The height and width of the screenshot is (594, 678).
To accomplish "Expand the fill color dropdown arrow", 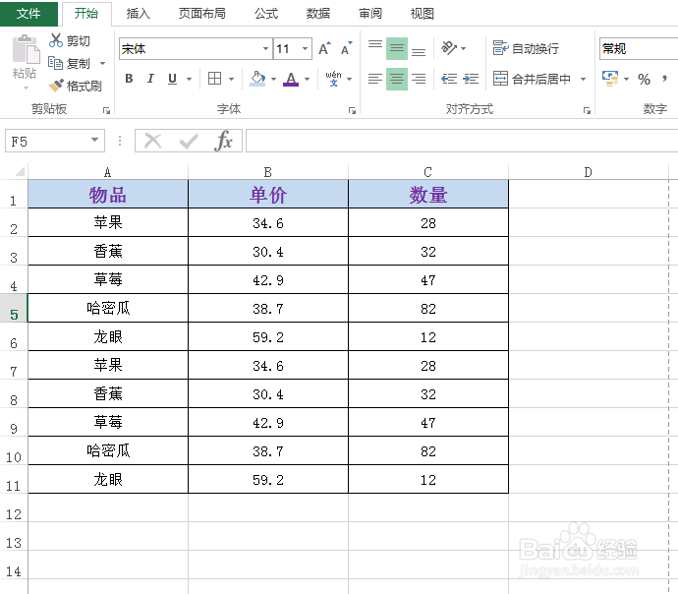I will [x=273, y=79].
